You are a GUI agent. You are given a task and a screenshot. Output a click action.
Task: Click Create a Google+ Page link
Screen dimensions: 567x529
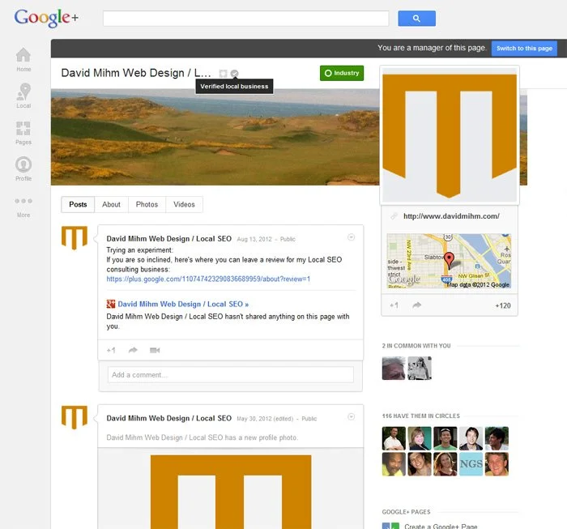[441, 526]
